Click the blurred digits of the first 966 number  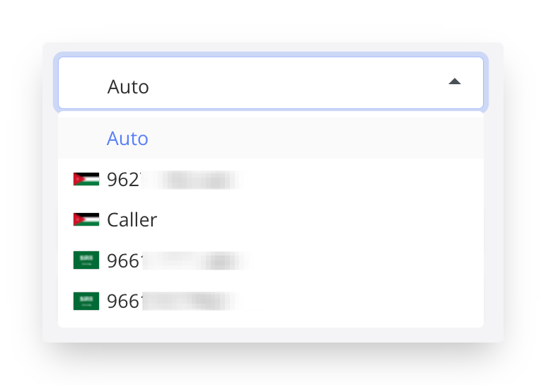195,261
